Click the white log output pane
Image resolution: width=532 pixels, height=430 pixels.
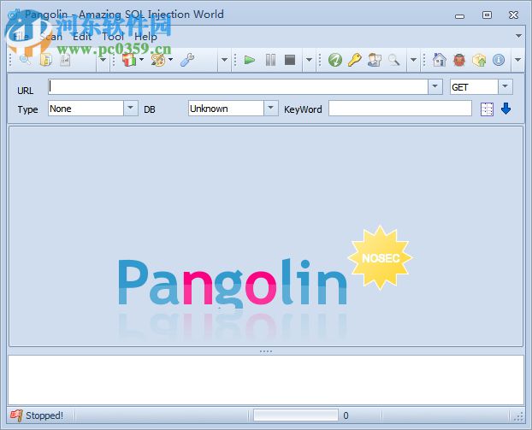(x=266, y=380)
